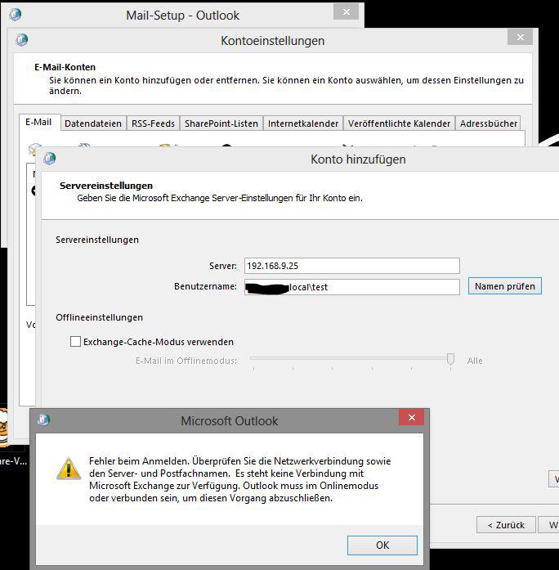
Task: Go back with the Zurück button
Action: 506,525
